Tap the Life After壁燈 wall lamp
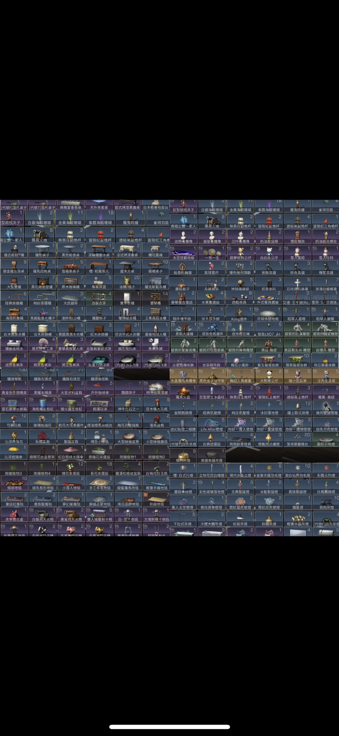The height and width of the screenshot is (736, 339). [x=212, y=425]
